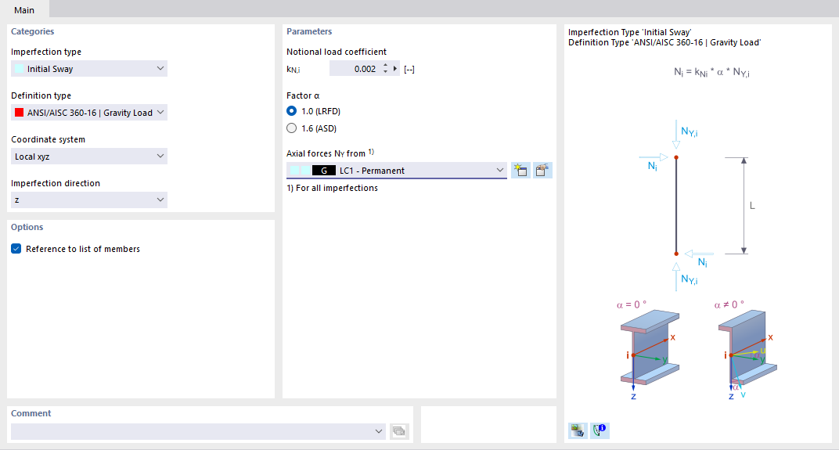The width and height of the screenshot is (839, 450).
Task: Select the 1.0 (LRFD) radio button
Action: tap(292, 111)
